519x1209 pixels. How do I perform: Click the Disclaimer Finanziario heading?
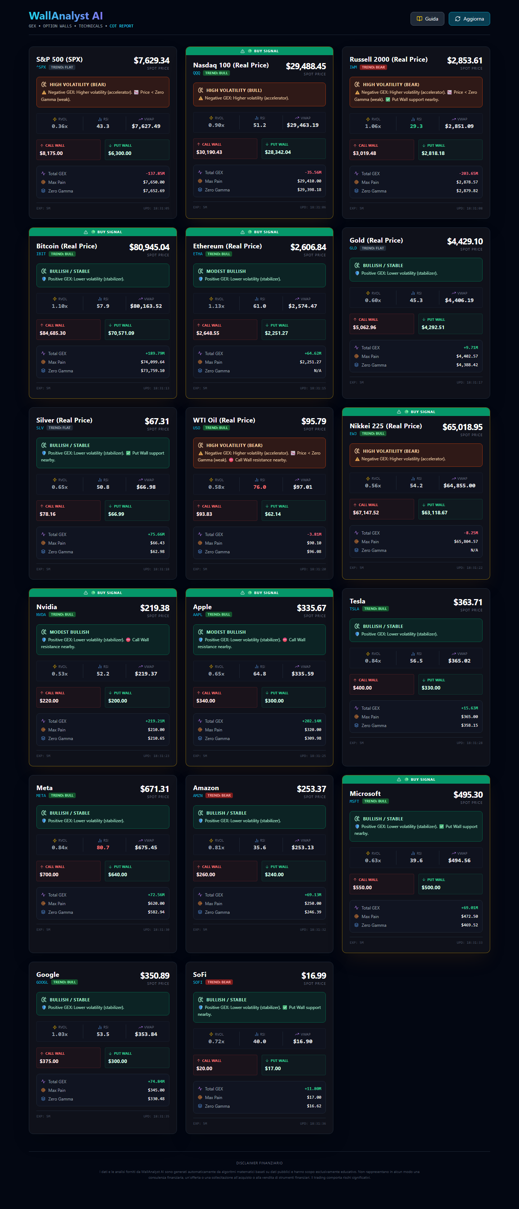pyautogui.click(x=259, y=1163)
